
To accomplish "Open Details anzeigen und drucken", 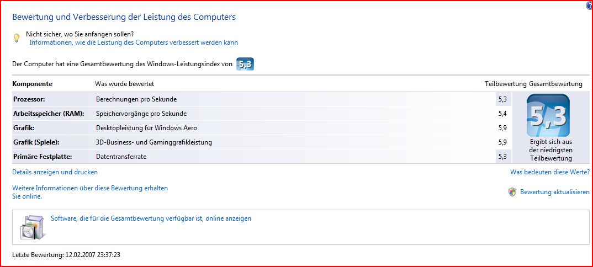I will pyautogui.click(x=55, y=172).
